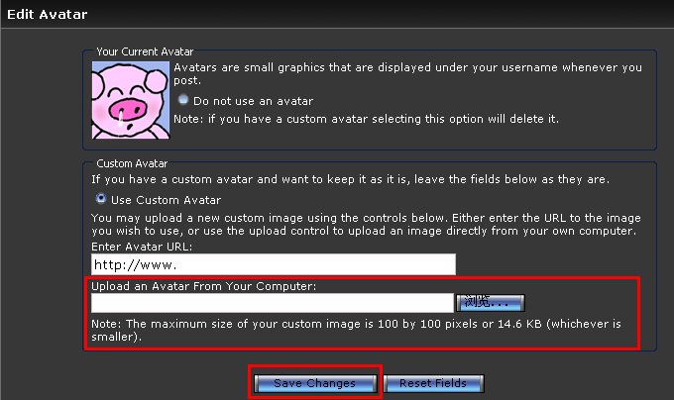Click the note about deleting custom avatar
This screenshot has height=400, width=674.
point(366,119)
